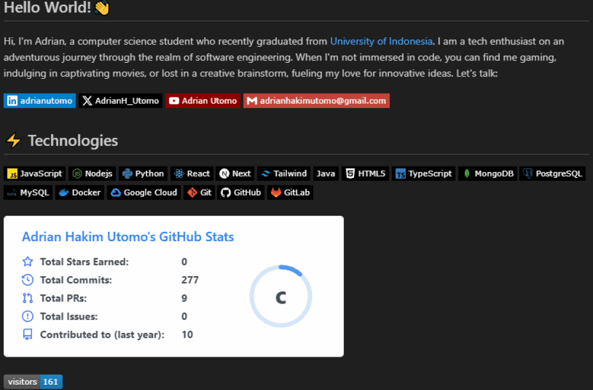Open the University of Indonesia link
The width and height of the screenshot is (593, 390).
click(x=381, y=41)
